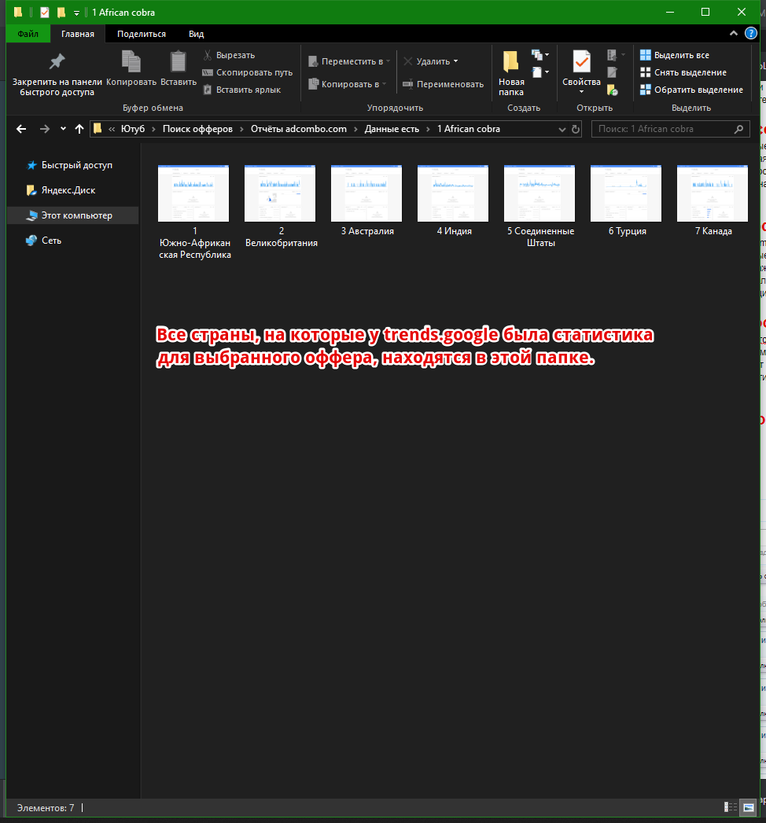
Task: Click Ютуб in the breadcrumb path
Action: point(133,129)
